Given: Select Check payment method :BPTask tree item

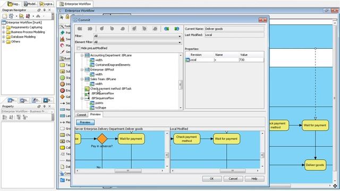Looking at the screenshot, I should click(x=110, y=89).
